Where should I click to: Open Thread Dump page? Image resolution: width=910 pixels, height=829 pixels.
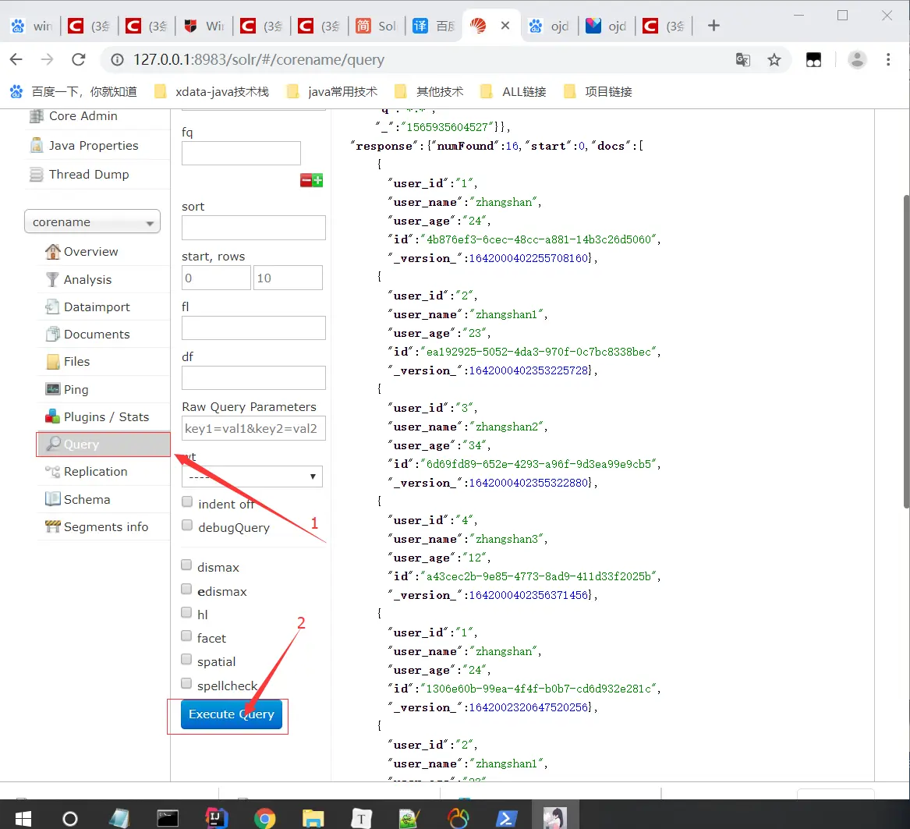point(89,175)
